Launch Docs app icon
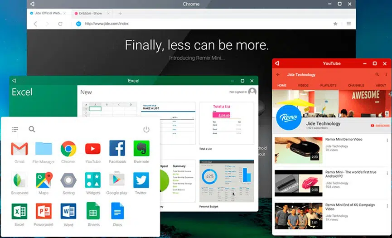 tap(117, 211)
